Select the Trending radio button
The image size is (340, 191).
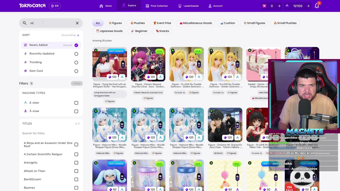point(76,63)
